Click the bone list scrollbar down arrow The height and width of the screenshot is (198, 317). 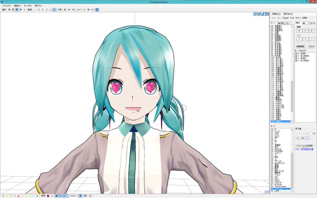click(x=292, y=121)
